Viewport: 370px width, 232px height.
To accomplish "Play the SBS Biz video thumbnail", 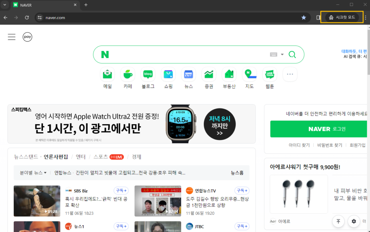I will [37, 201].
